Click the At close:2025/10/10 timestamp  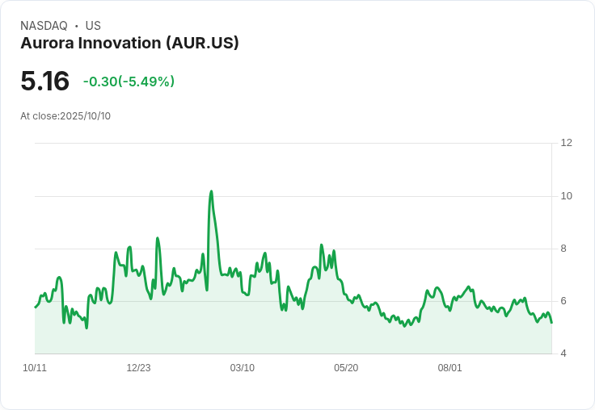(65, 116)
